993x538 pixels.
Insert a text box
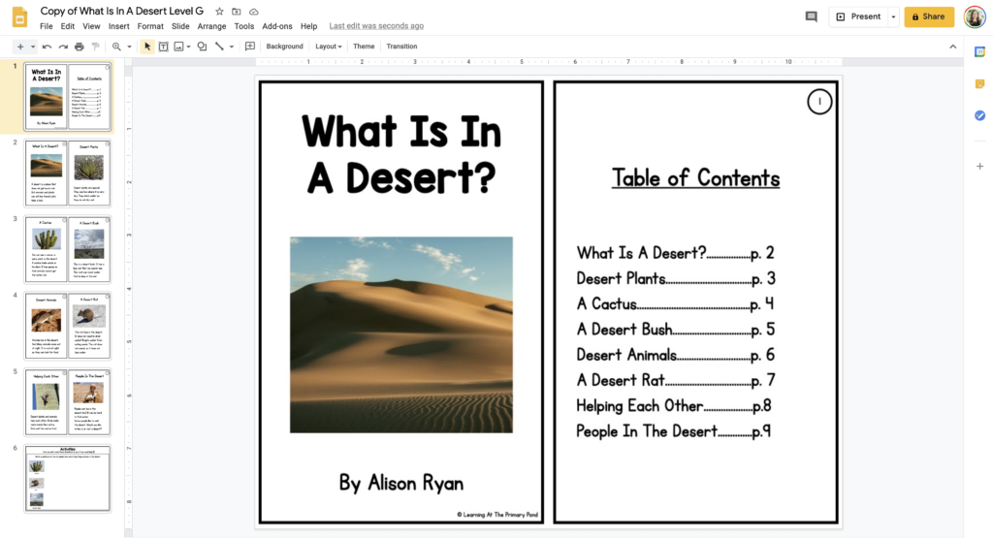163,47
